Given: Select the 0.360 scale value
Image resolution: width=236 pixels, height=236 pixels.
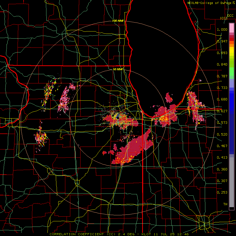Looking at the screenshot, I should (x=222, y=169).
